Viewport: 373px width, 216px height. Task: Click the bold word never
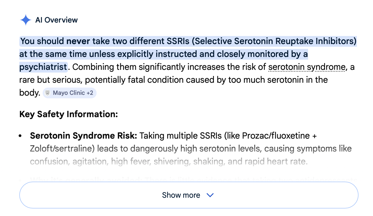78,41
